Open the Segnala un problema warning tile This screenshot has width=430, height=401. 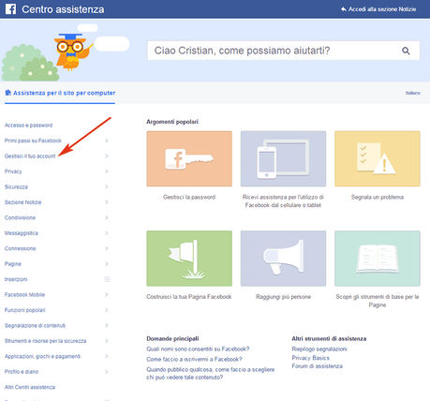tap(378, 158)
